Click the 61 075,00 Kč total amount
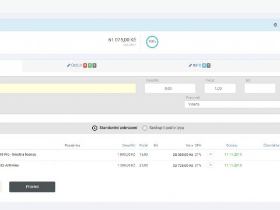 122,40
